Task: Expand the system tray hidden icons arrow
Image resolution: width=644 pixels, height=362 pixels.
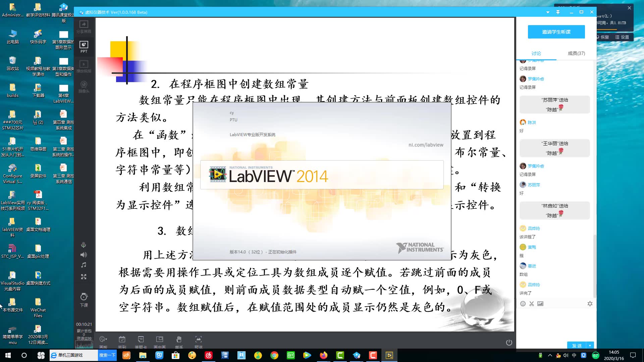Action: pyautogui.click(x=550, y=355)
